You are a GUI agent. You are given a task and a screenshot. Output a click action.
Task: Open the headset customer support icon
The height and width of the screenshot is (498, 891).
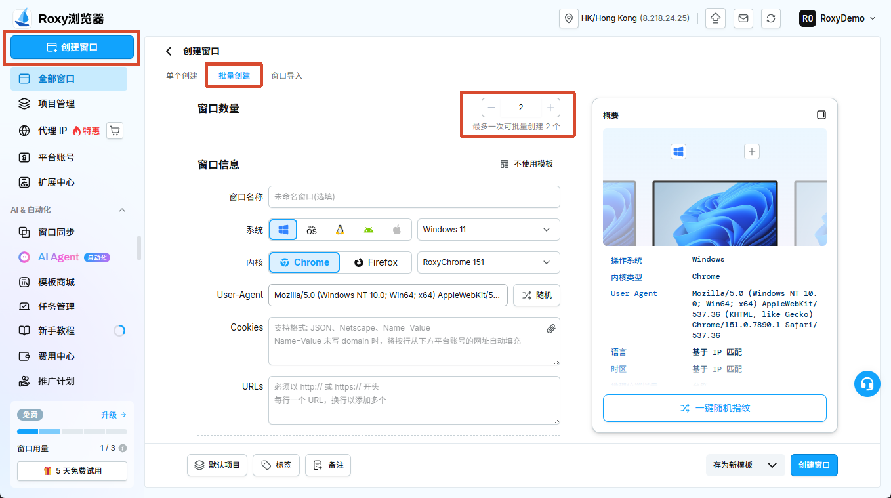click(x=867, y=384)
